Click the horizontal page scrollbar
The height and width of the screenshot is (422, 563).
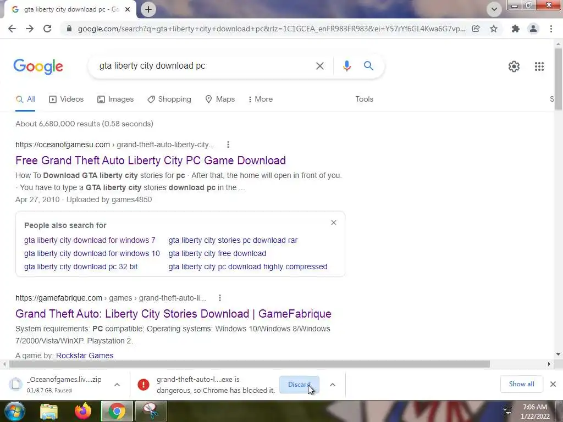[250, 364]
